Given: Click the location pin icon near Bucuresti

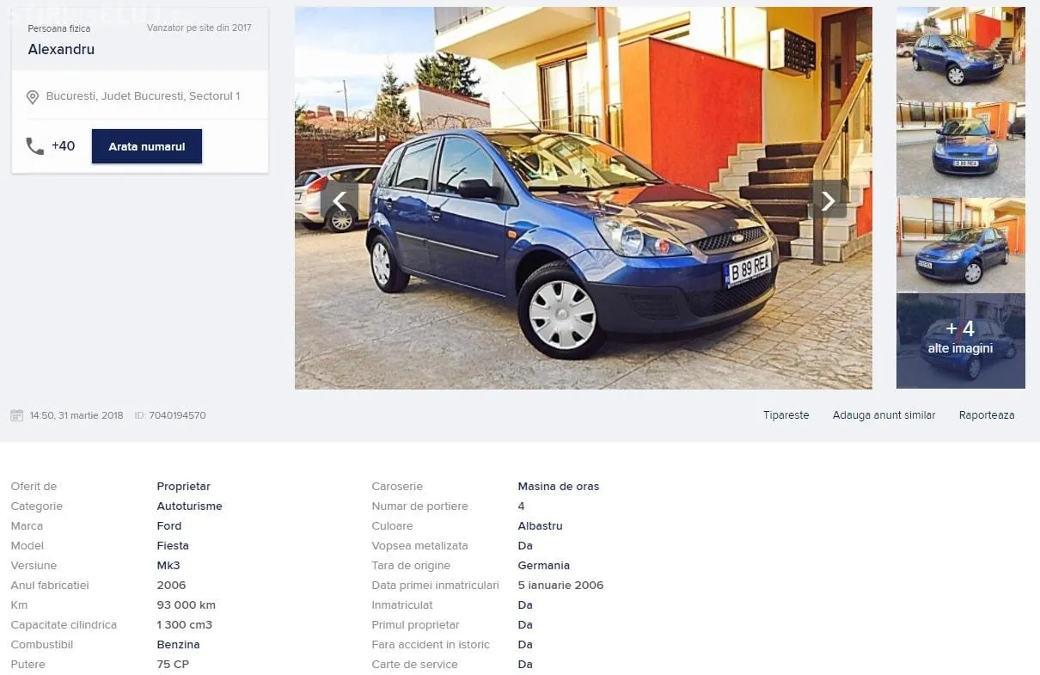Looking at the screenshot, I should (x=33, y=97).
